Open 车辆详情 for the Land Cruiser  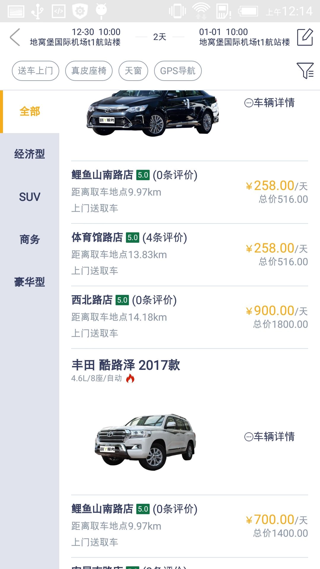click(x=270, y=437)
